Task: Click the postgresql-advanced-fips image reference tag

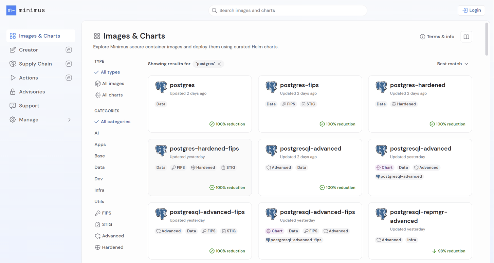Action: point(294,240)
